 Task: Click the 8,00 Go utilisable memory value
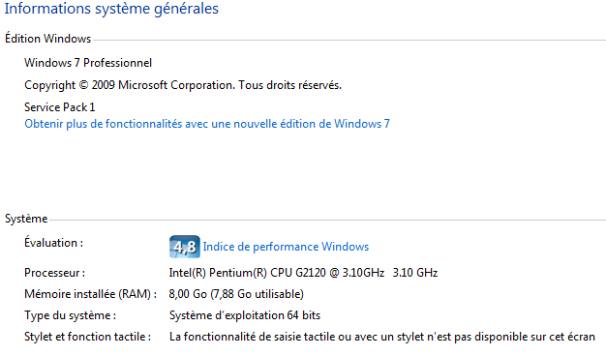point(236,294)
